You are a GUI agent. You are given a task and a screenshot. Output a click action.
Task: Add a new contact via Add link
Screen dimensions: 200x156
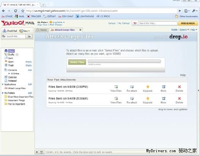click(x=30, y=70)
